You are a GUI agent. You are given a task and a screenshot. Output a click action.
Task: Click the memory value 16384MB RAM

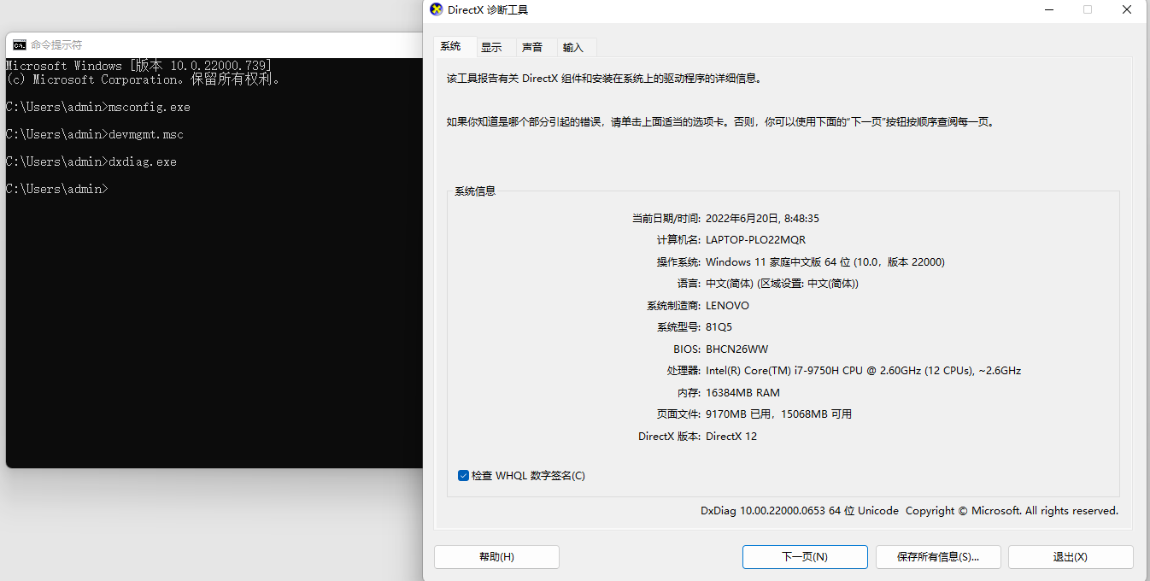742,393
